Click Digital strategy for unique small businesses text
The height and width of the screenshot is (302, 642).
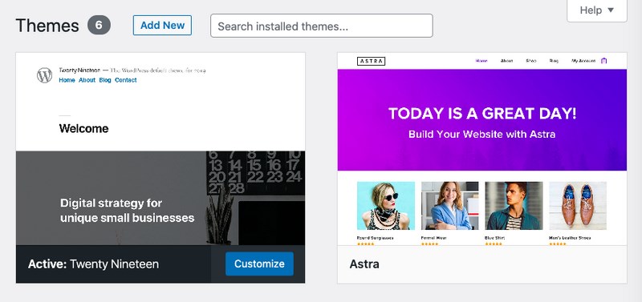click(x=127, y=211)
